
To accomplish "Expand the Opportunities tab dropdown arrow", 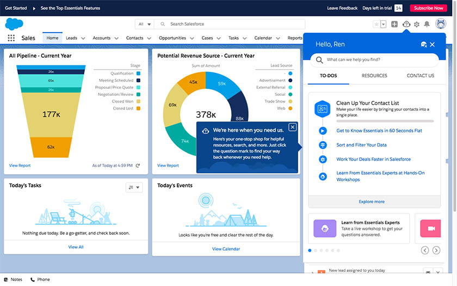I will click(191, 38).
